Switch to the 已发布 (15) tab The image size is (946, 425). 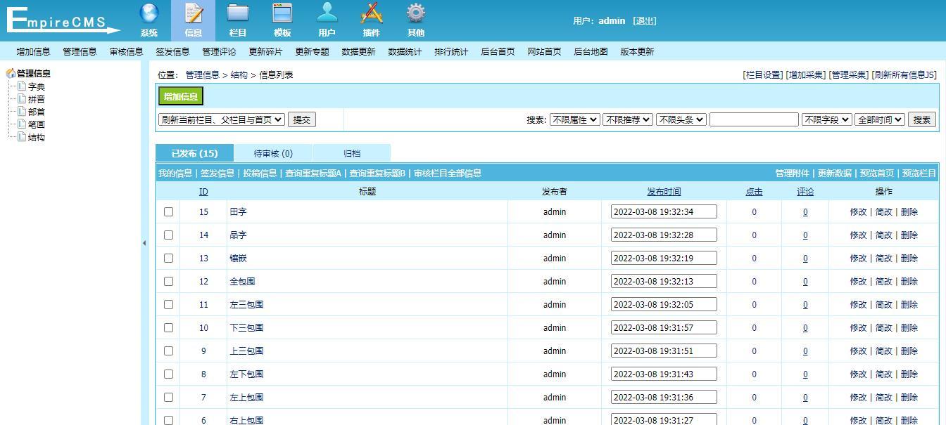coord(195,153)
